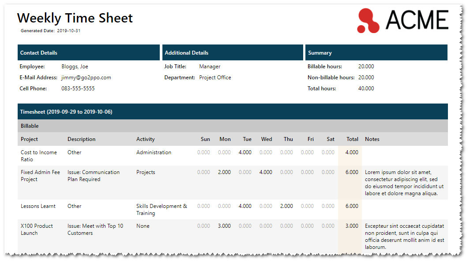470x263 pixels.
Task: Click the ACME red logo icon
Action: click(368, 20)
